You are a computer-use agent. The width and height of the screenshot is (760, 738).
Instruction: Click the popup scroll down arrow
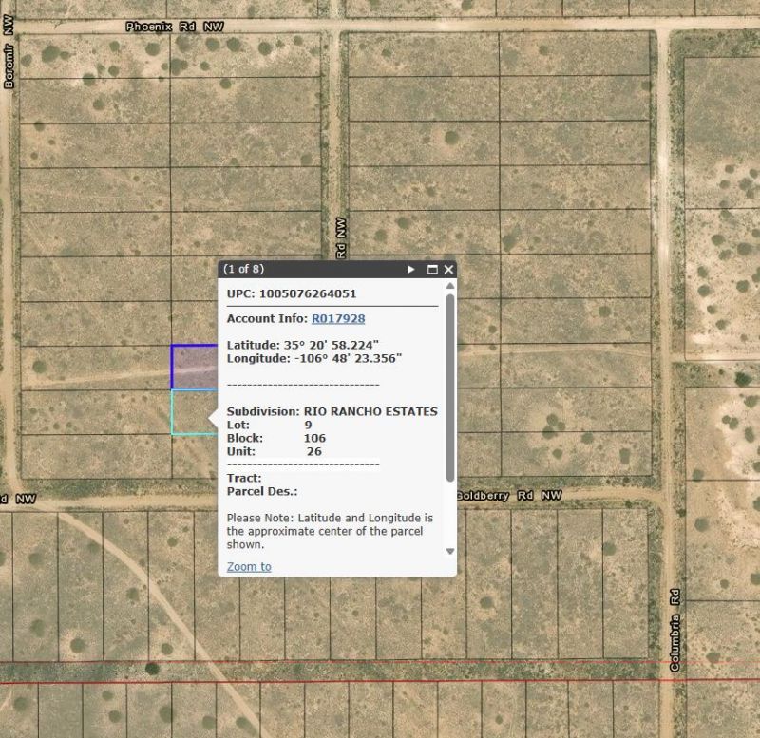[x=449, y=551]
